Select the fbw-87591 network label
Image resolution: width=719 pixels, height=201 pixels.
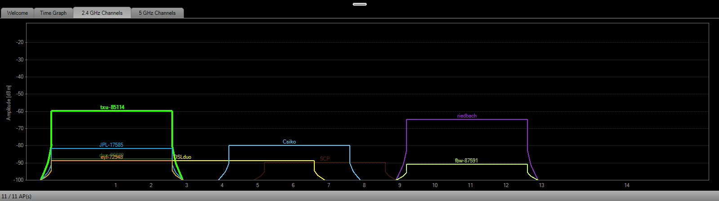point(466,161)
